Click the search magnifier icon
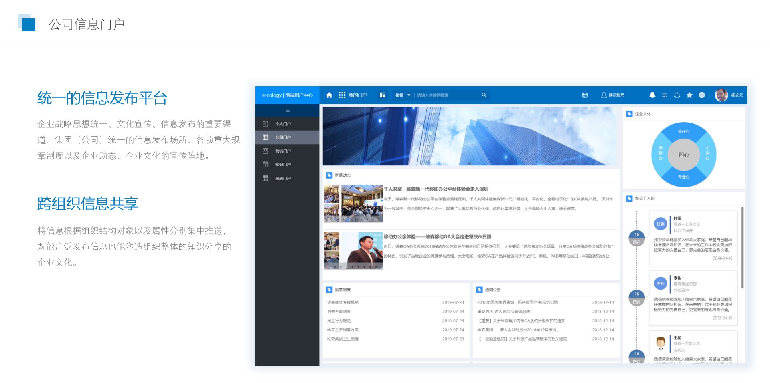 tap(484, 95)
